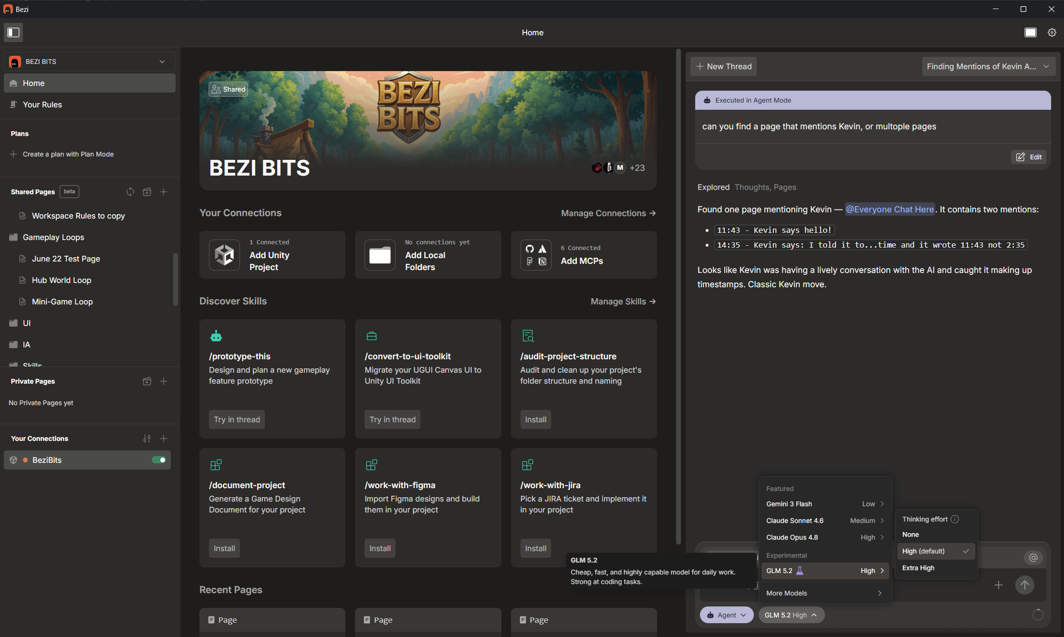Open the thread selector dropdown

[x=989, y=66]
